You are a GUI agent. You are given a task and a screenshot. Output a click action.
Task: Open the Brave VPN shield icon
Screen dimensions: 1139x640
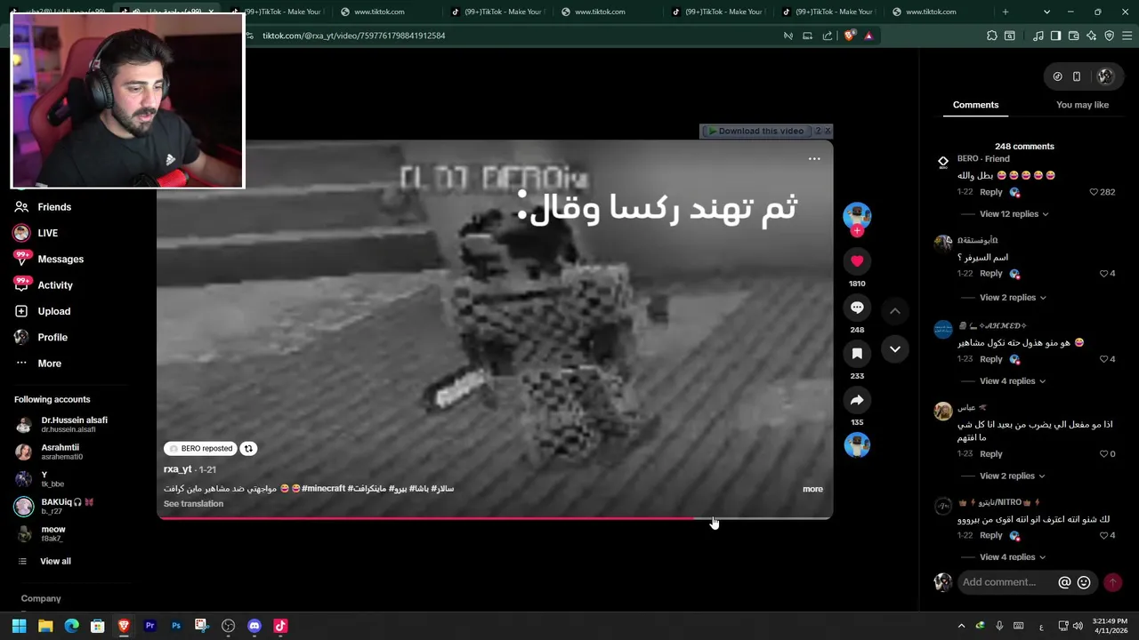click(x=1109, y=36)
